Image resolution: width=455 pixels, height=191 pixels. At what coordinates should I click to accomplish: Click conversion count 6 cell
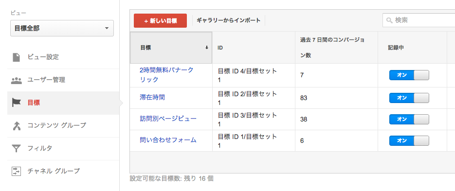(336, 140)
